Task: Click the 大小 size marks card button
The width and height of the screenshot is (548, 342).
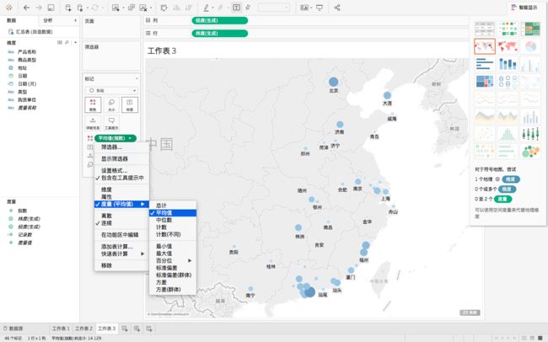Action: pos(111,104)
